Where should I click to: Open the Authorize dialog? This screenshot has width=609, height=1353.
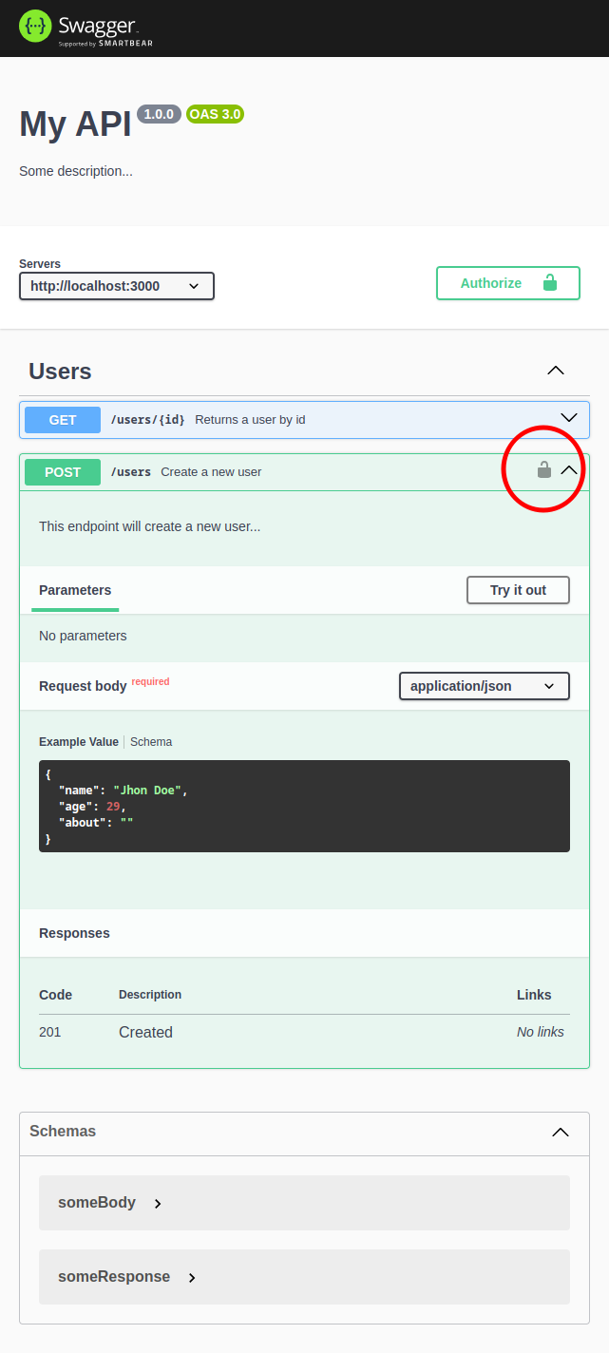point(508,283)
